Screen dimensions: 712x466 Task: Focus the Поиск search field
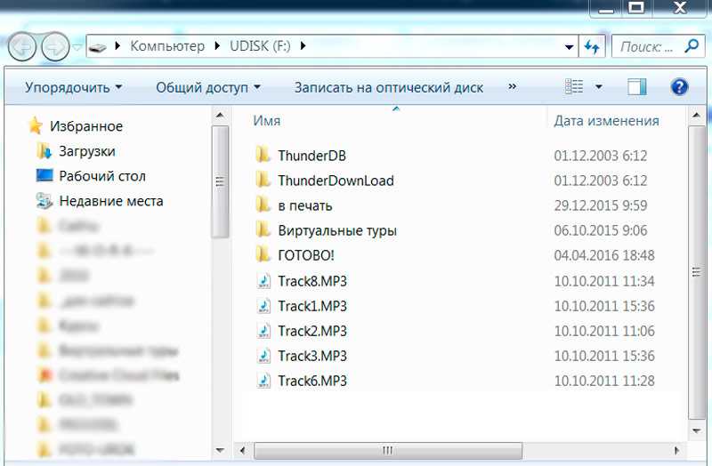click(x=647, y=46)
